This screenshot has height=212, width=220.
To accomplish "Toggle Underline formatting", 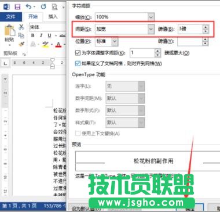I will pos(49,35).
